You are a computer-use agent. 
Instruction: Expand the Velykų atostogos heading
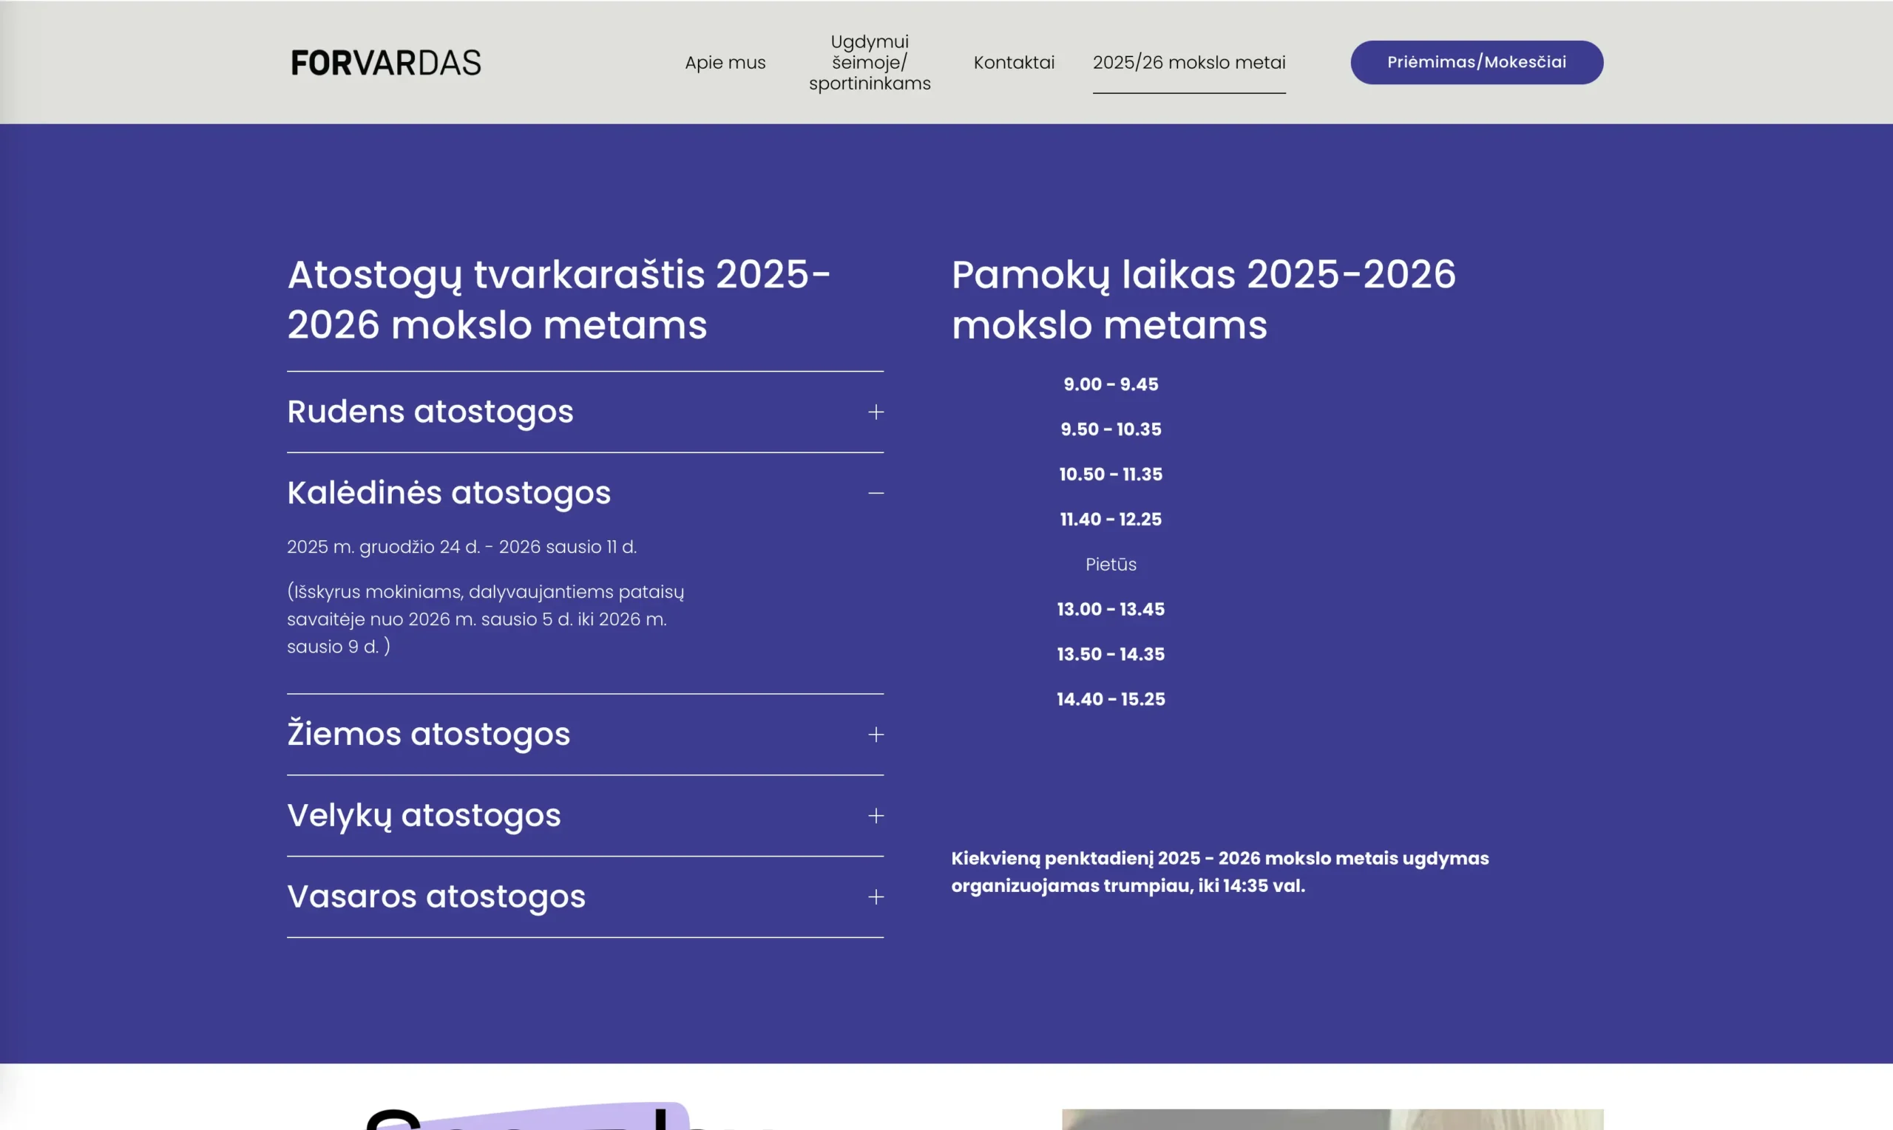click(424, 815)
